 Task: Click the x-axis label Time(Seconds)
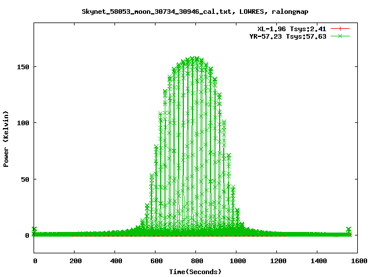point(195,272)
